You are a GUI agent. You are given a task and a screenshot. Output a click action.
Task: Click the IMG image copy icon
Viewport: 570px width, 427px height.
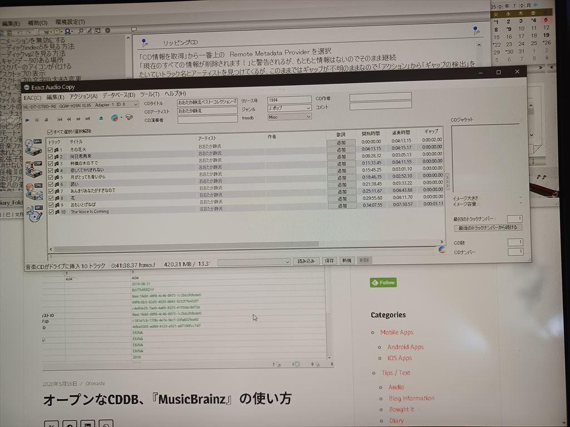point(34,191)
